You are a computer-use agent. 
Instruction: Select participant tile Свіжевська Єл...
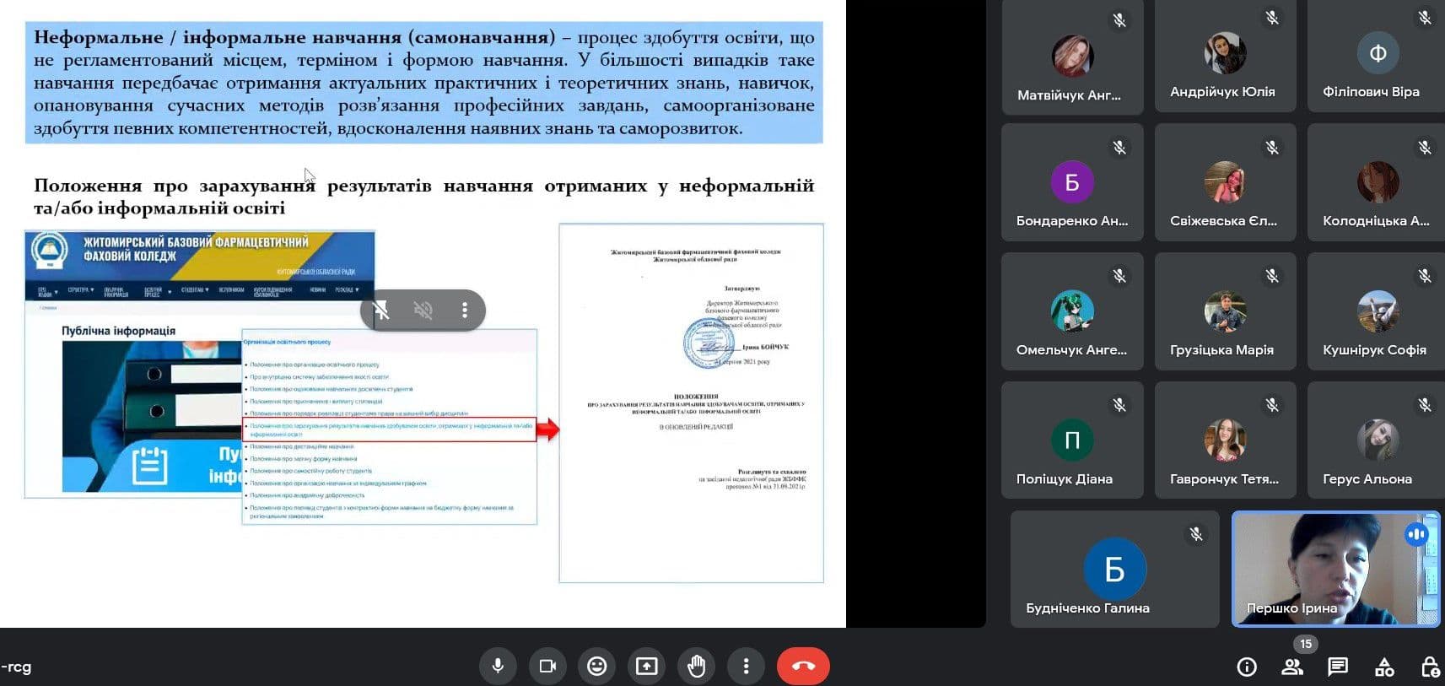click(x=1225, y=182)
